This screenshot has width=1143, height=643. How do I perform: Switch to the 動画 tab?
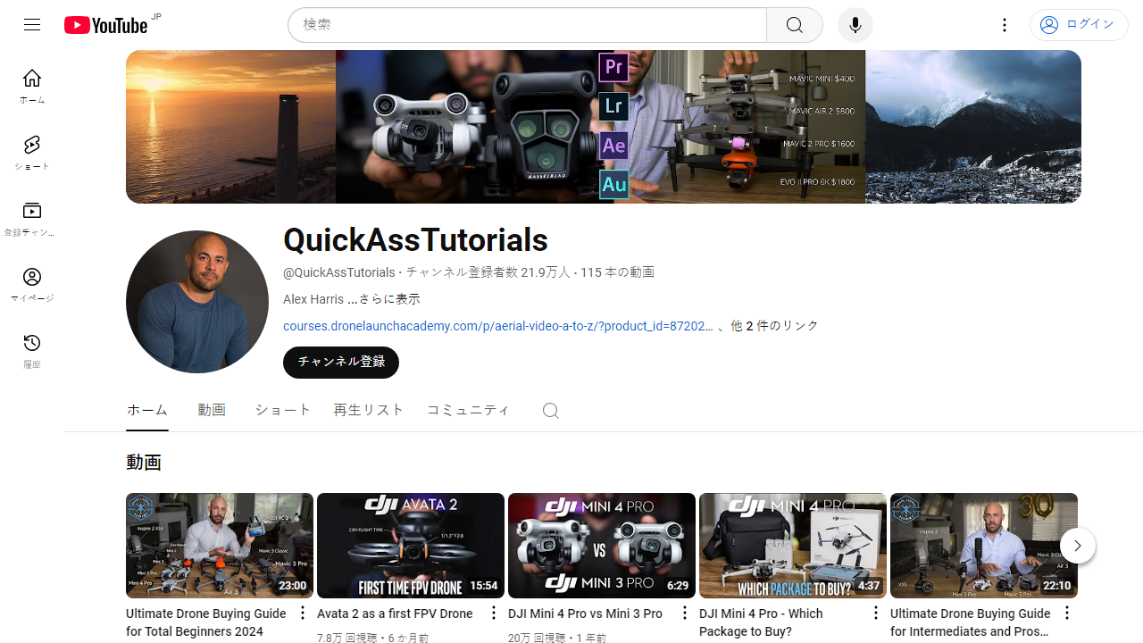coord(212,411)
